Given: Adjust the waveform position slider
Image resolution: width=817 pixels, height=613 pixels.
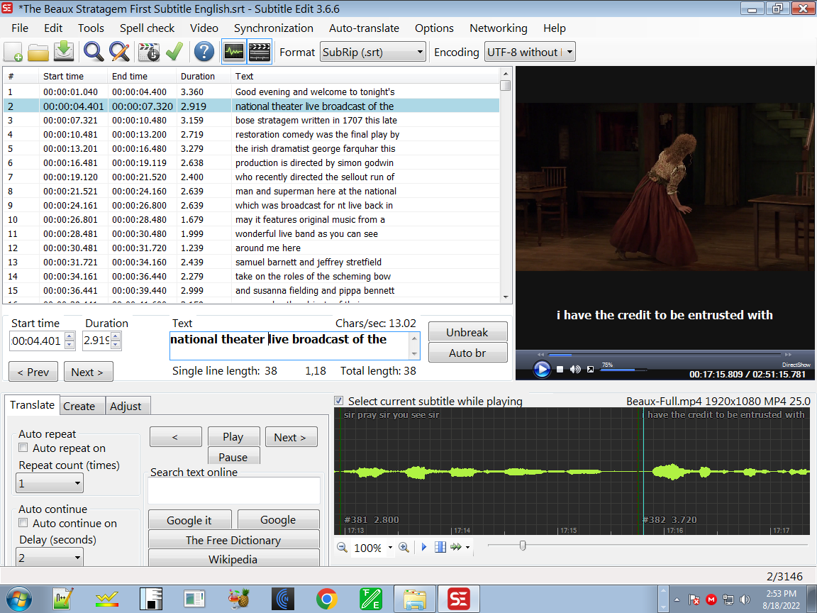Looking at the screenshot, I should pyautogui.click(x=523, y=545).
